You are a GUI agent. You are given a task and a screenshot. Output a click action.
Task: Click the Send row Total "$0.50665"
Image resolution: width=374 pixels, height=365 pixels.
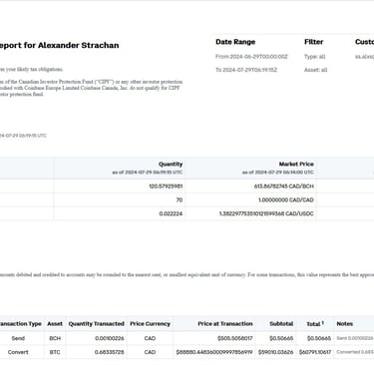click(319, 338)
